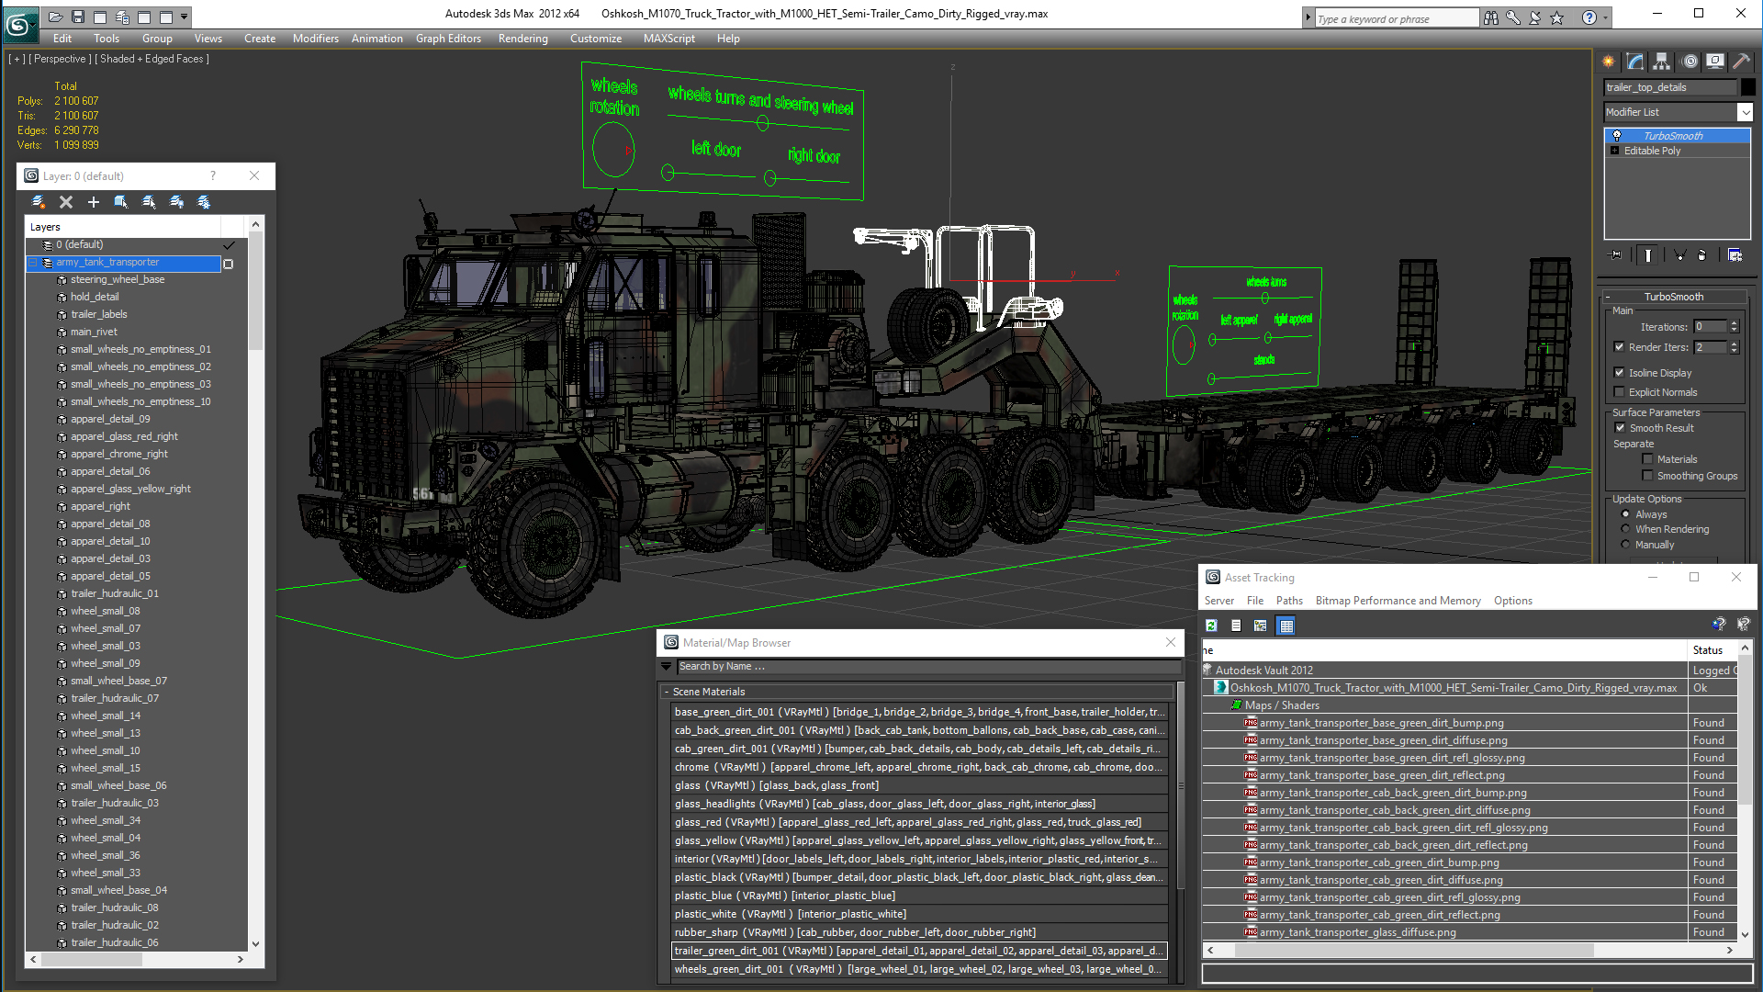Freeze/unfreeze all layers snowflake icon

point(204,202)
